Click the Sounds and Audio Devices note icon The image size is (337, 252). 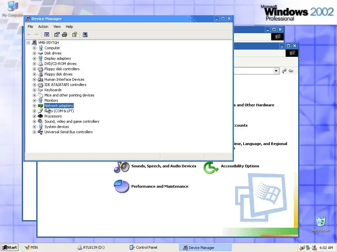pos(121,167)
